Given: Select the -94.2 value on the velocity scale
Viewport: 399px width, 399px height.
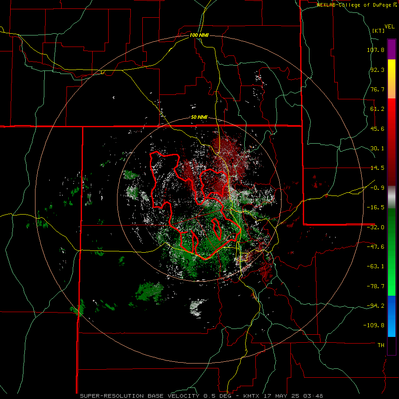Looking at the screenshot, I should 376,305.
